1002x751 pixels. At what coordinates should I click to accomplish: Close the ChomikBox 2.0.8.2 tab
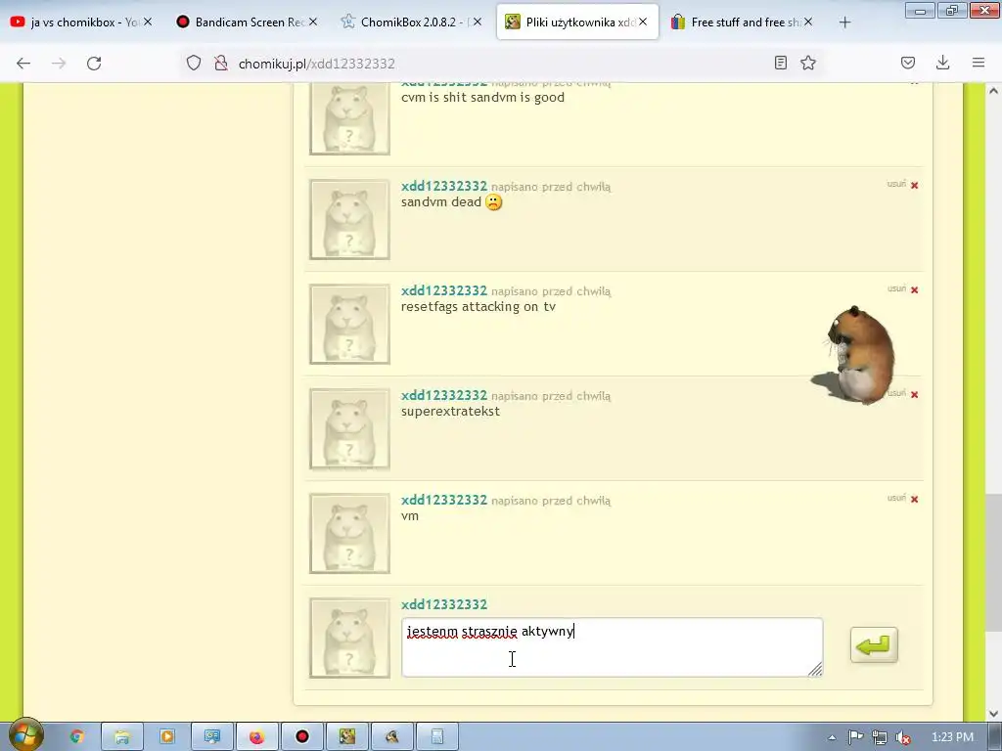[x=478, y=22]
